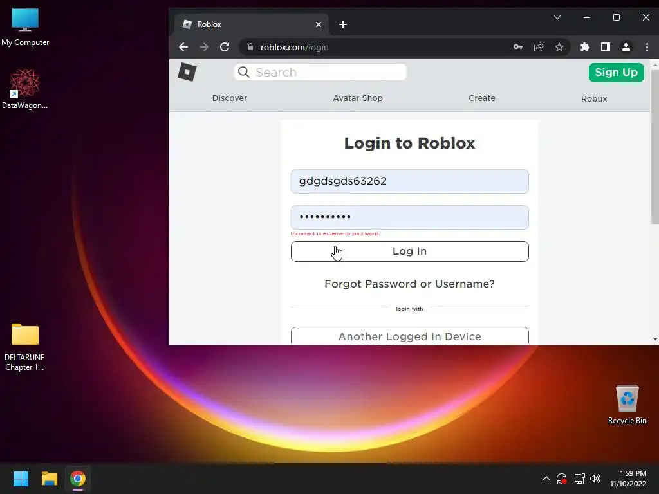This screenshot has width=659, height=494.
Task: Maximize the Chrome window
Action: pyautogui.click(x=616, y=17)
